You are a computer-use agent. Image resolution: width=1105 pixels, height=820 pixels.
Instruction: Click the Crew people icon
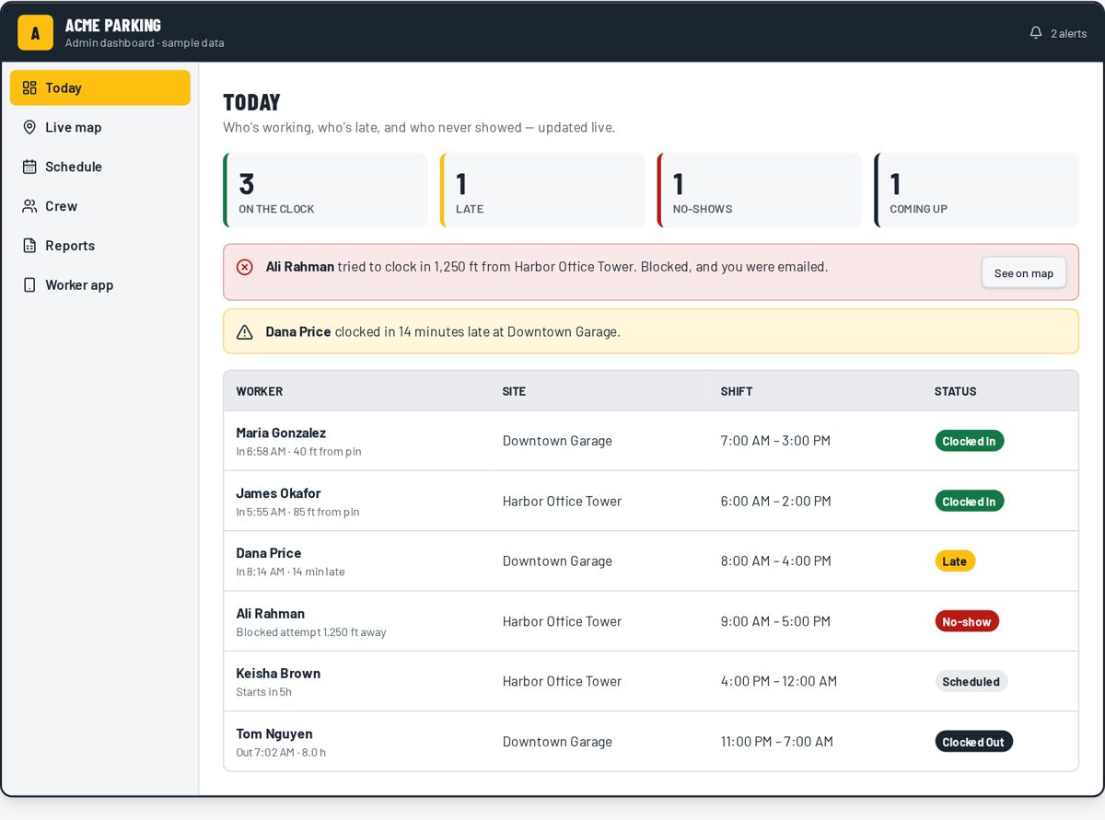29,206
